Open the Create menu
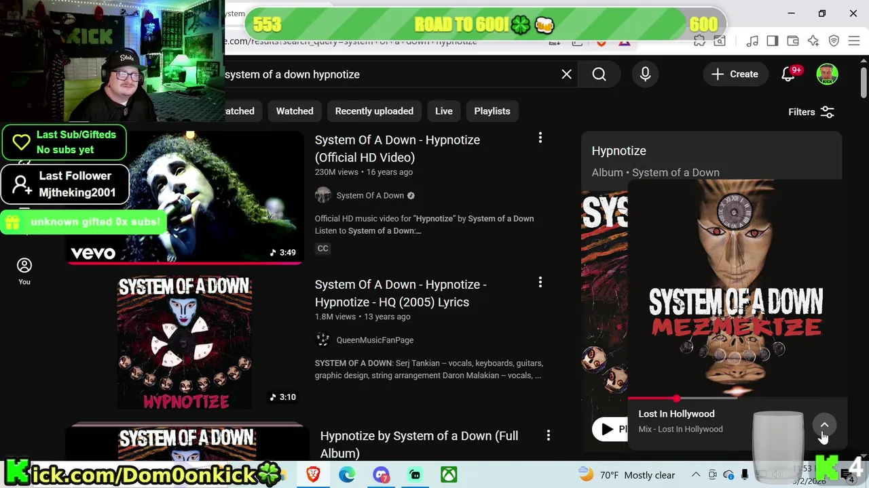Viewport: 869px width, 488px height. pyautogui.click(x=735, y=75)
